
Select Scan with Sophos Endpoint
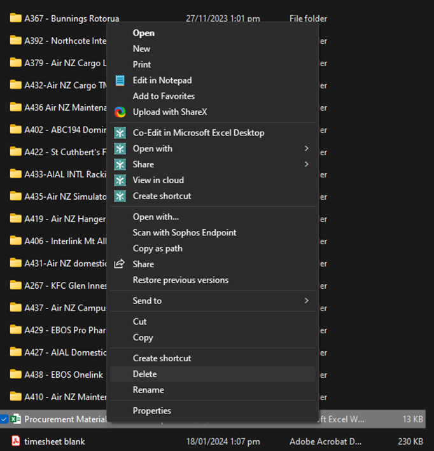coord(213,233)
